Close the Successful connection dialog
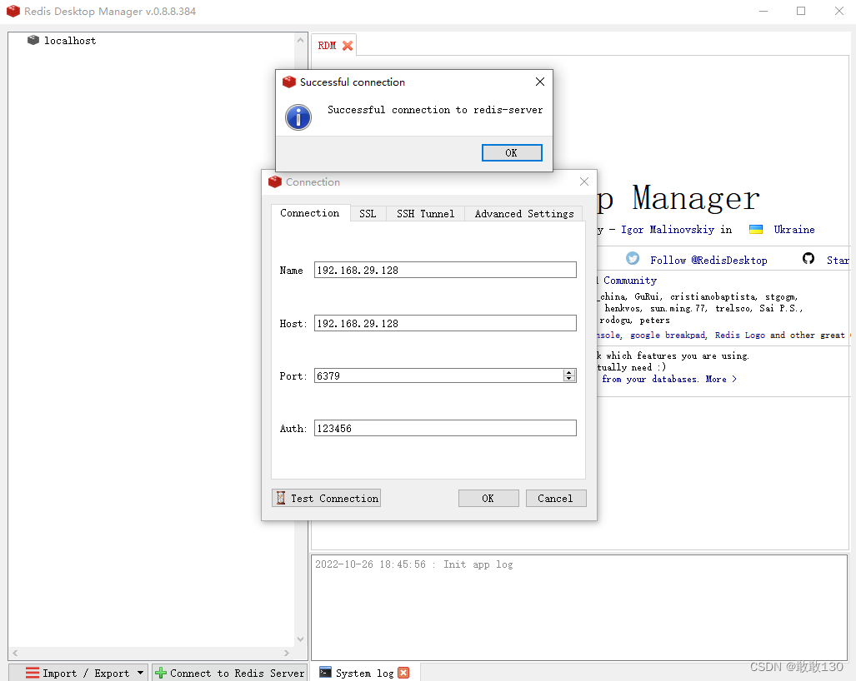This screenshot has height=681, width=856. pos(540,82)
